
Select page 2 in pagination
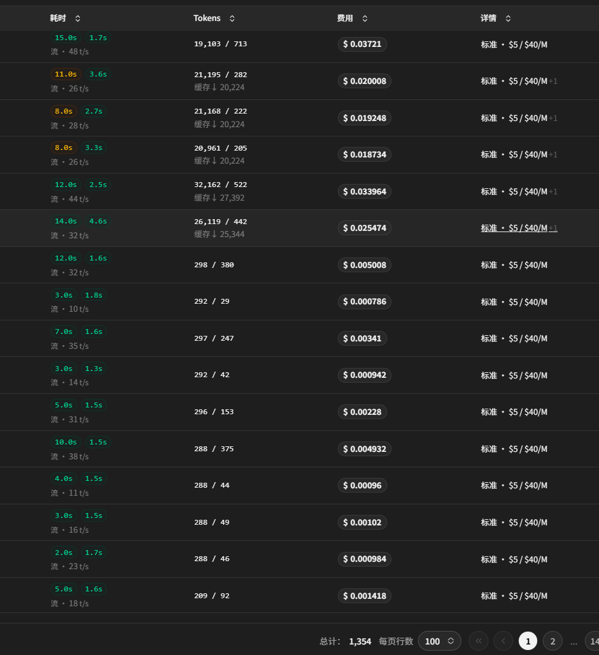[553, 641]
